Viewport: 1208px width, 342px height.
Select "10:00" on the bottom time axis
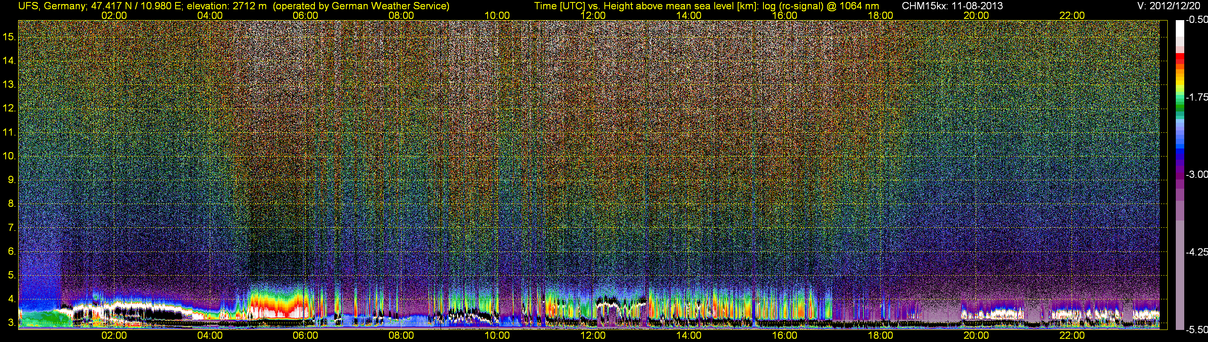coord(497,336)
